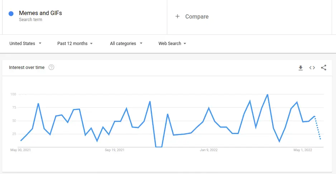Click the plus icon beside Compare
Viewport: 336px width, 174px height.
tap(177, 16)
